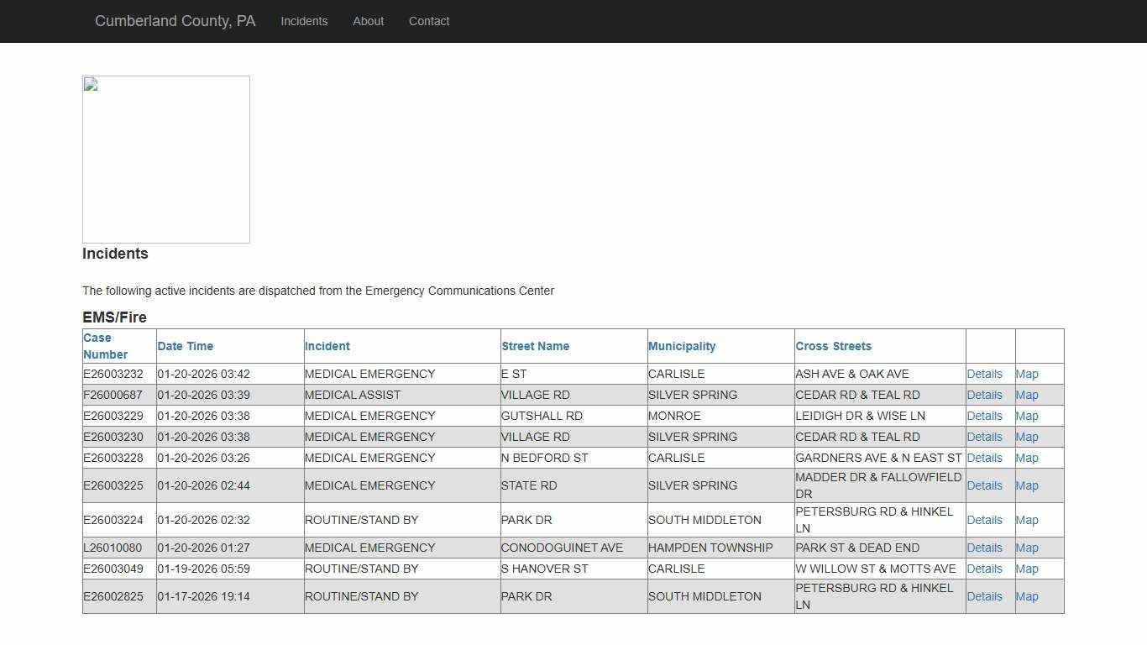The width and height of the screenshot is (1147, 645).
Task: Sort the table by Incident type
Action: [x=327, y=345]
